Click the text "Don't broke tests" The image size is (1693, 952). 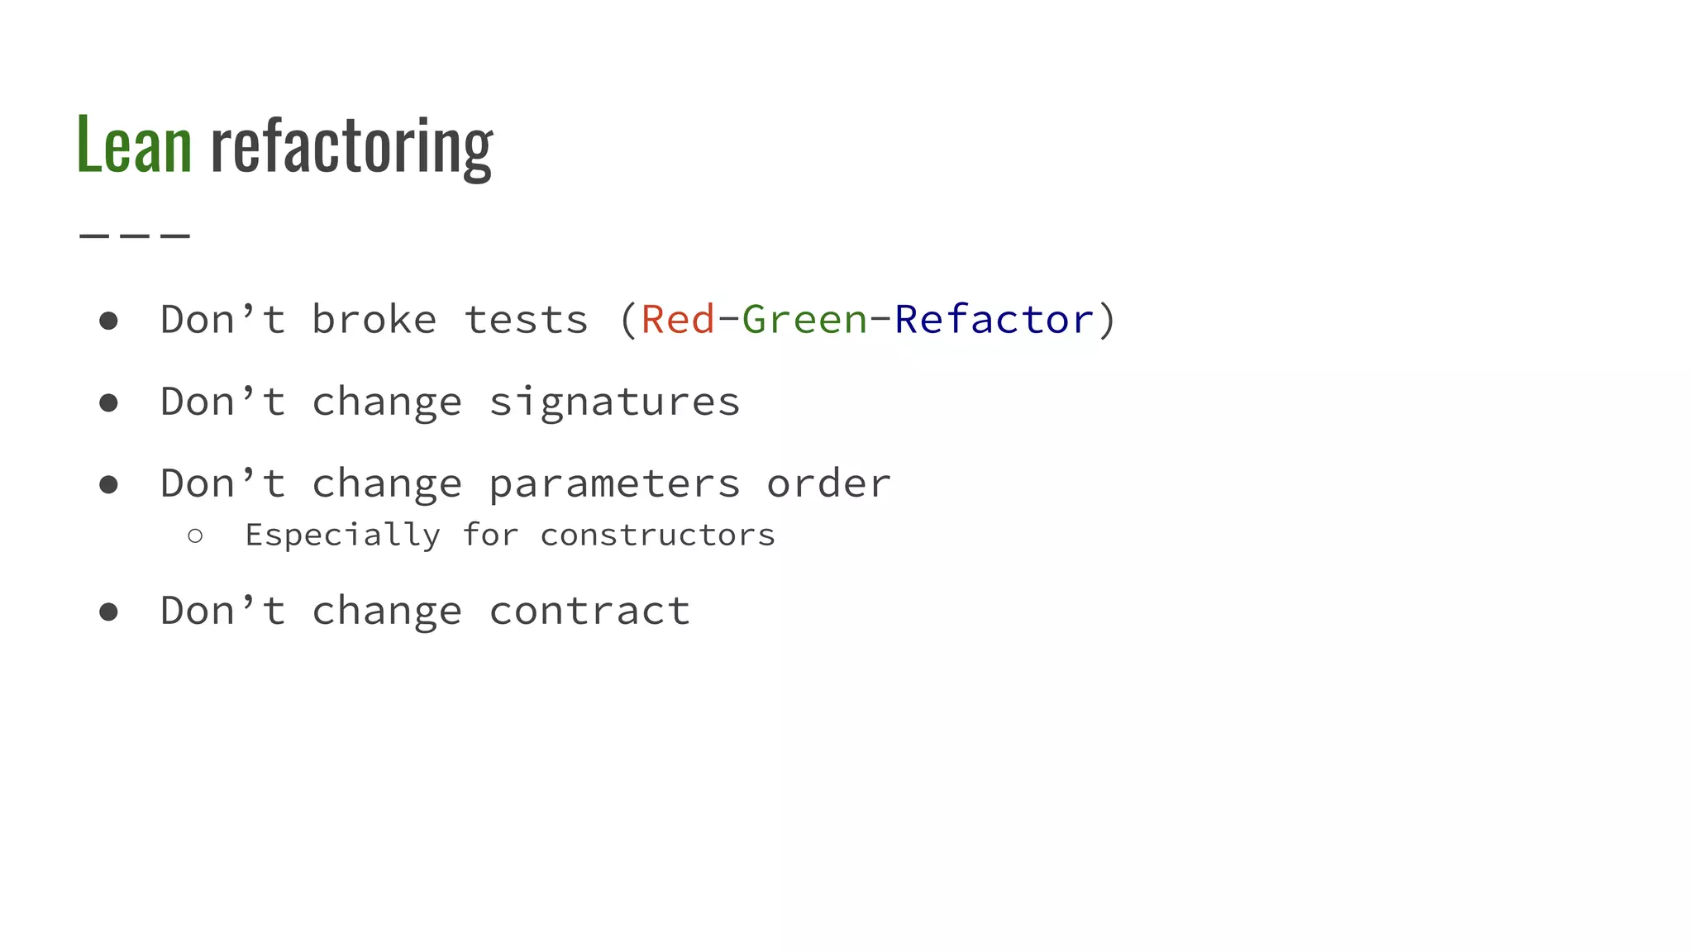click(x=374, y=320)
